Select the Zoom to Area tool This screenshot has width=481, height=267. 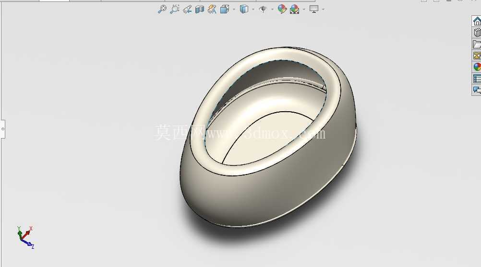[175, 9]
